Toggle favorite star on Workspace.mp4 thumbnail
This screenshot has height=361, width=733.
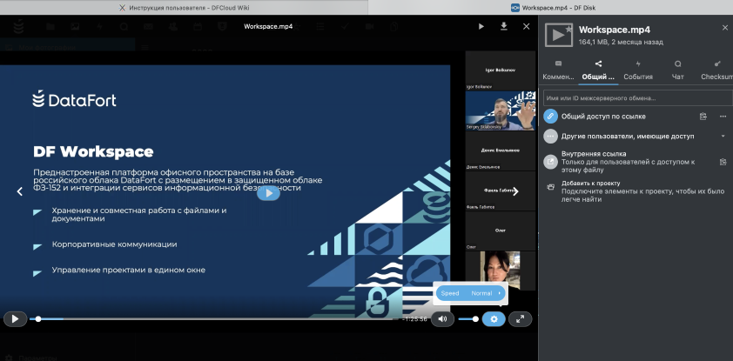tap(568, 29)
